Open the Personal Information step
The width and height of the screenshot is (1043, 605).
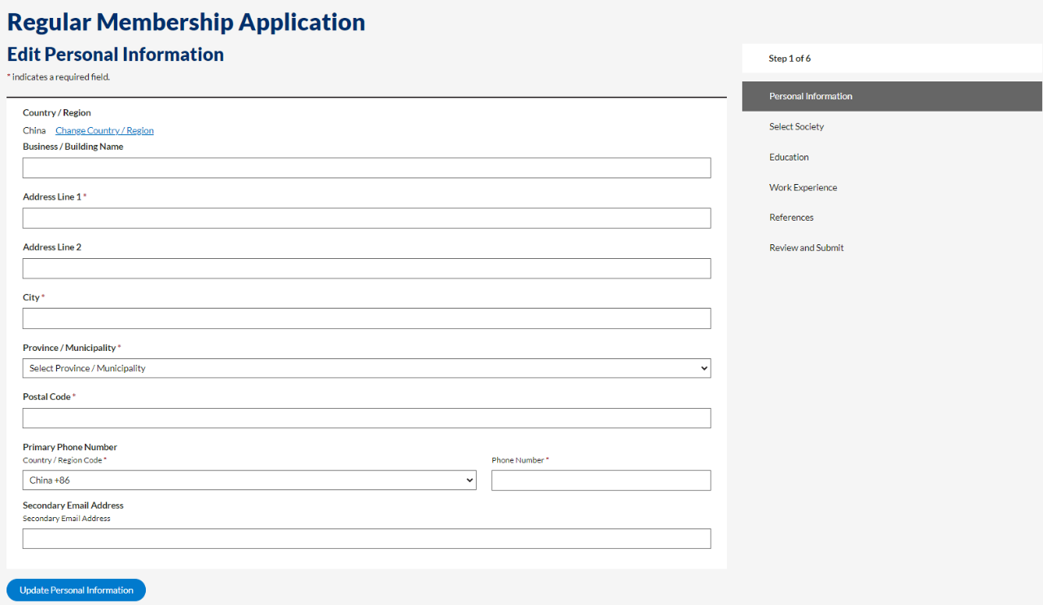811,96
